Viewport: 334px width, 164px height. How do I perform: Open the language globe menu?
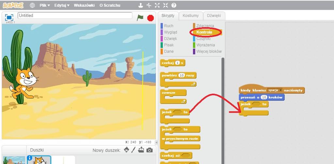32,5
